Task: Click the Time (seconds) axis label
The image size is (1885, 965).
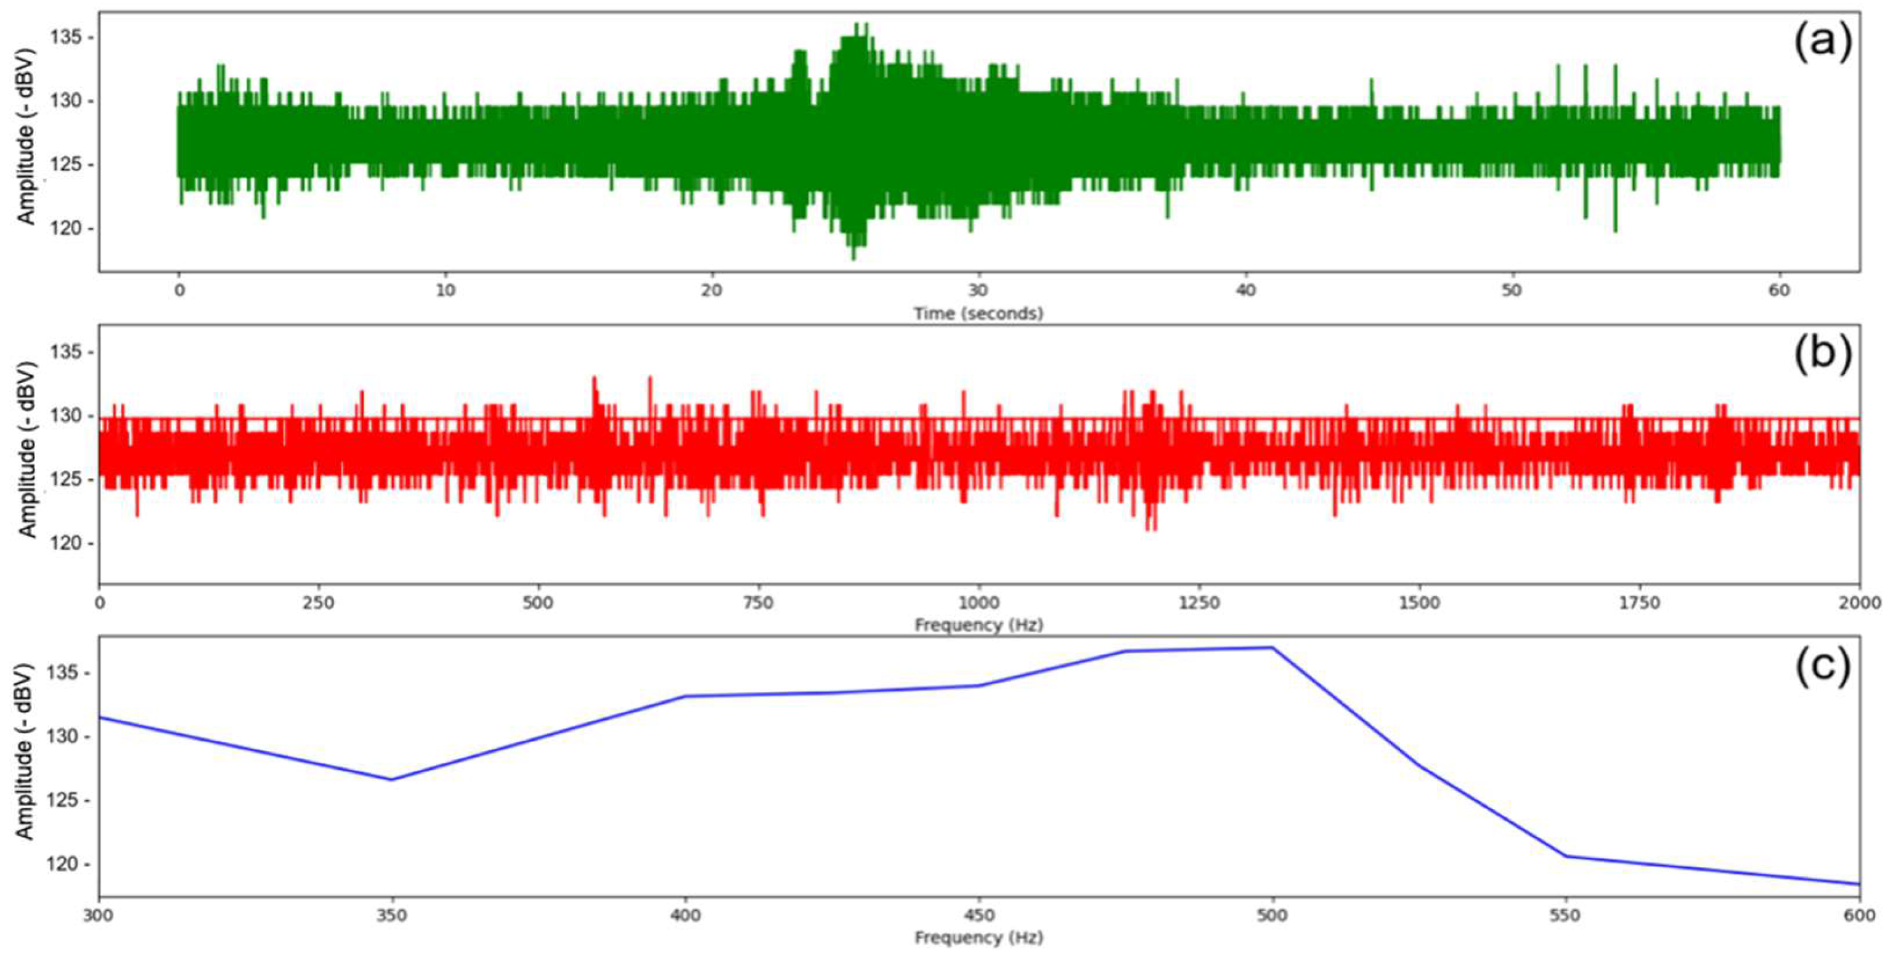Action: pyautogui.click(x=977, y=313)
